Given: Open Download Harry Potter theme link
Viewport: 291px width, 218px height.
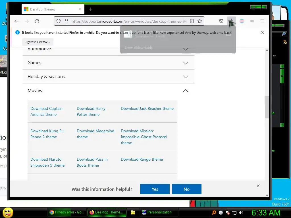Looking at the screenshot, I should click(x=91, y=111).
